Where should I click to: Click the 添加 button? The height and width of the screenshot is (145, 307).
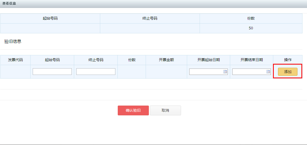[288, 72]
